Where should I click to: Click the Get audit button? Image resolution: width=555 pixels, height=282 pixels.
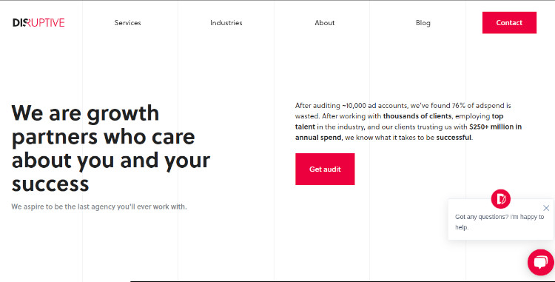(x=325, y=169)
